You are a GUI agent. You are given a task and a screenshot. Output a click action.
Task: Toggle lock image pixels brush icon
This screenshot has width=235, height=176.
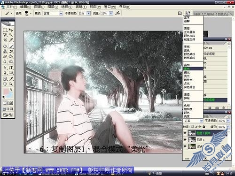click(196, 126)
